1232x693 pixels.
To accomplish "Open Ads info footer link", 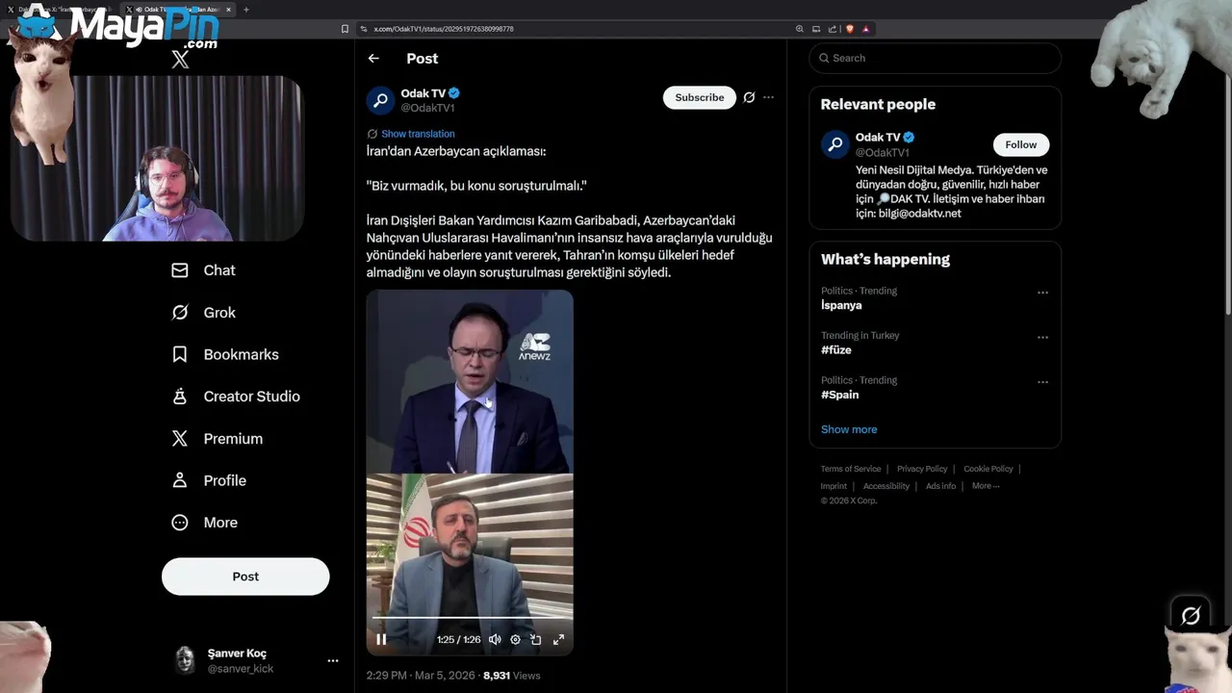I will click(x=940, y=486).
